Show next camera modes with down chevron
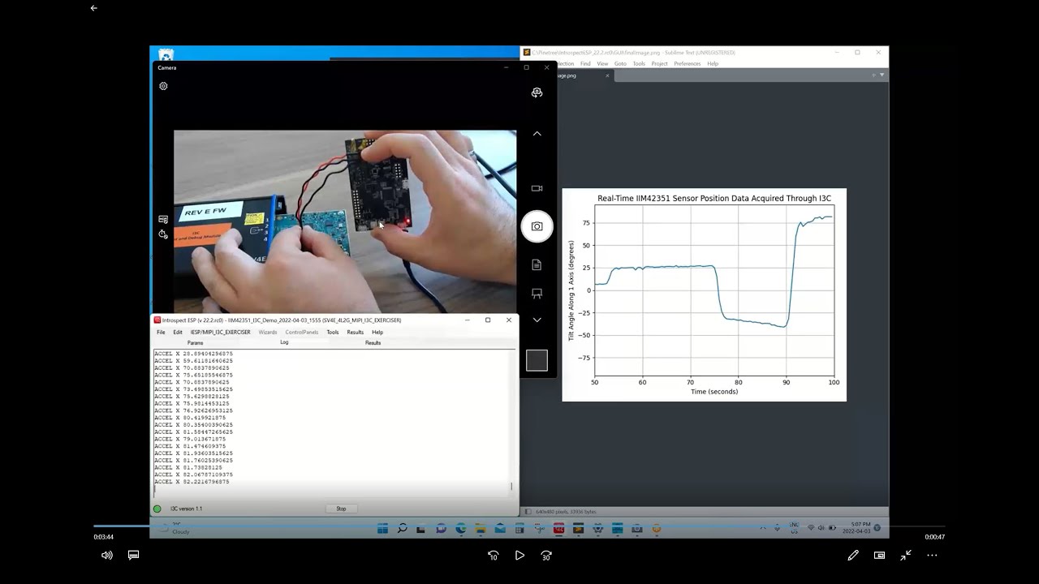 point(537,320)
